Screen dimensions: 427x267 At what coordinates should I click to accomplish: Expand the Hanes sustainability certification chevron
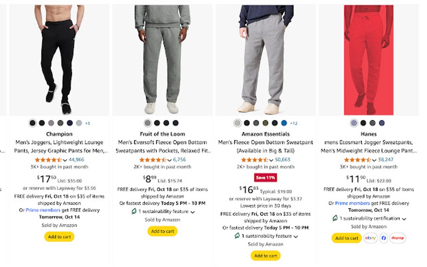click(x=404, y=219)
